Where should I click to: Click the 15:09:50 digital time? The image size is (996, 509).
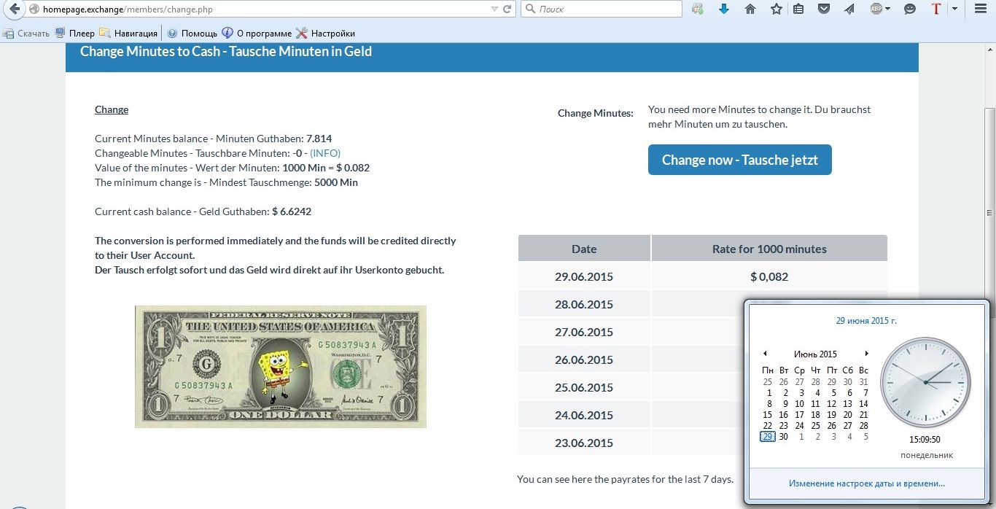[925, 440]
